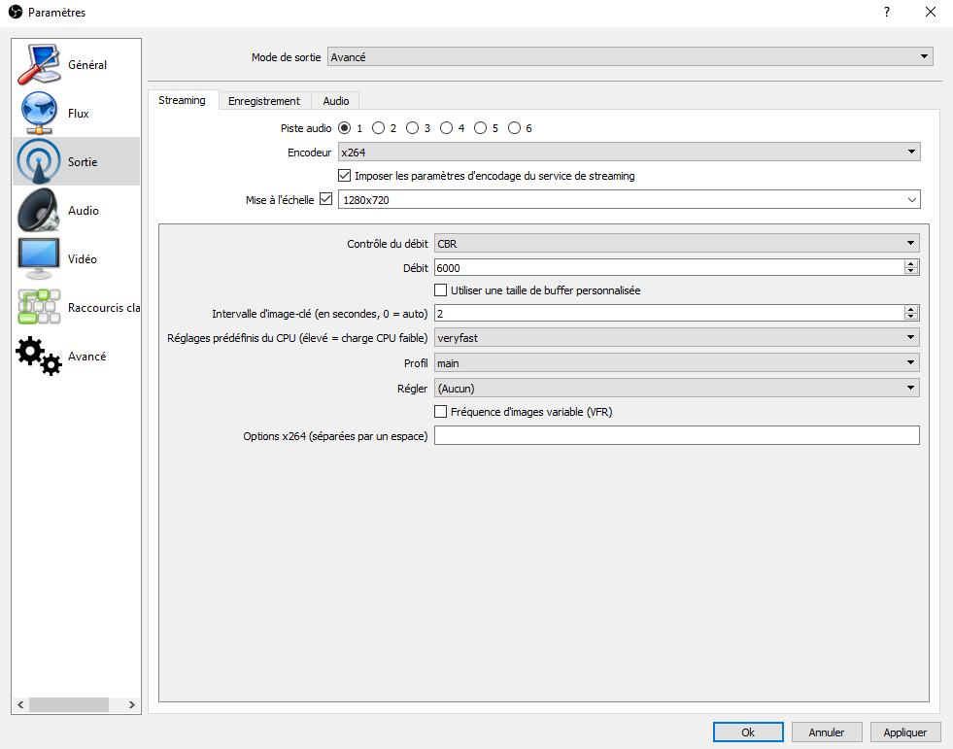Open the Profil main dropdown
Viewport: 953px width, 749px height.
tap(676, 363)
